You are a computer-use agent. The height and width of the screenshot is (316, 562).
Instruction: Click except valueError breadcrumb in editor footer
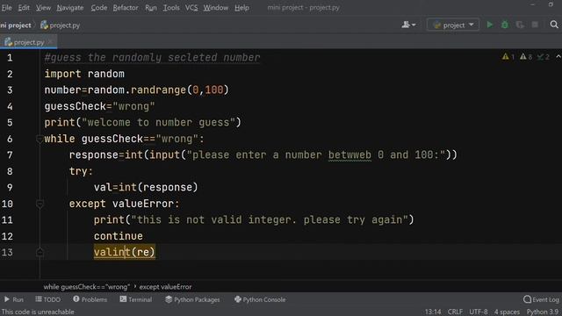165,287
